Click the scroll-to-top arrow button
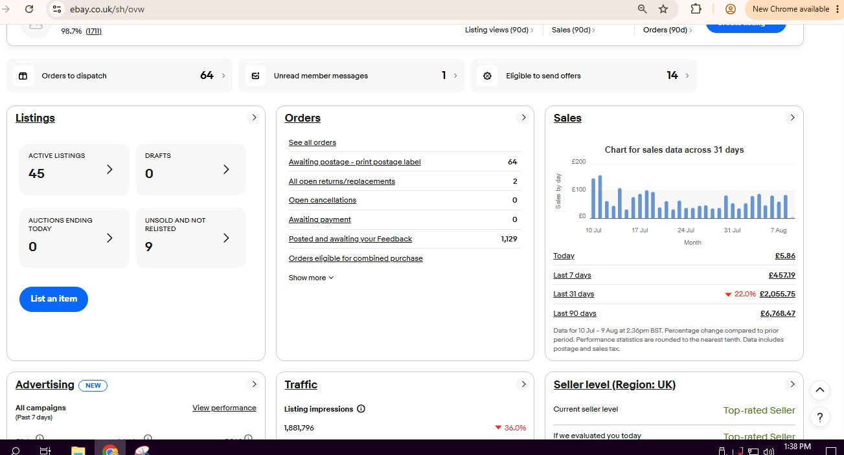Screen dimensions: 844x455 coord(820,390)
